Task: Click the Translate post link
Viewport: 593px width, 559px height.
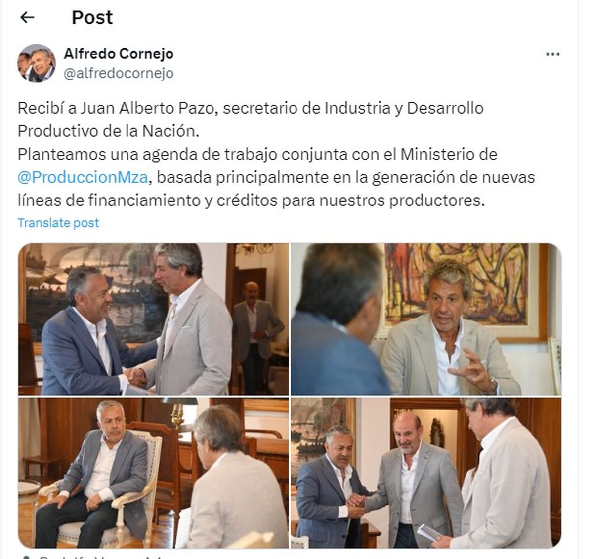Action: point(58,223)
